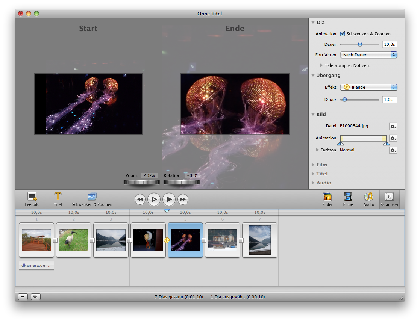Screen dimensions: 420x322
Task: Open the Bilder media browser
Action: tap(328, 200)
